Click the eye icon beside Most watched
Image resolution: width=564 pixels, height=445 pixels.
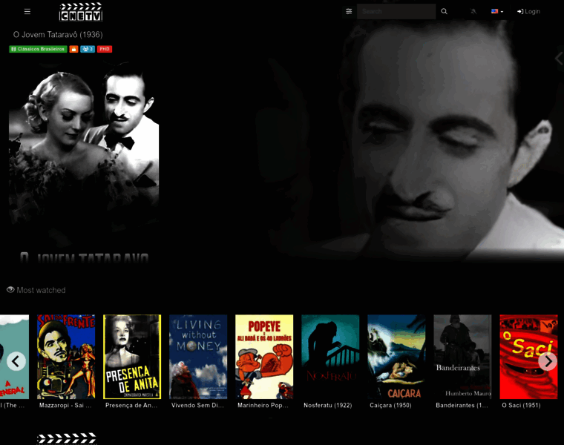tap(10, 290)
